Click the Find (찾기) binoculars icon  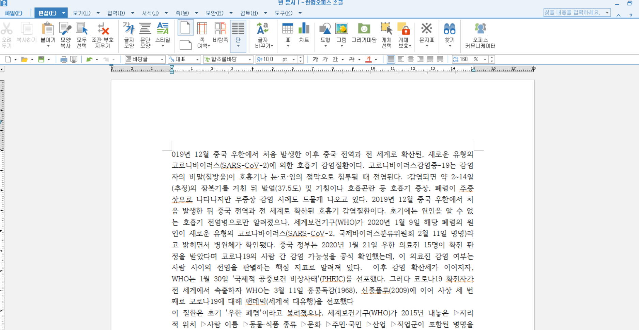[x=450, y=29]
